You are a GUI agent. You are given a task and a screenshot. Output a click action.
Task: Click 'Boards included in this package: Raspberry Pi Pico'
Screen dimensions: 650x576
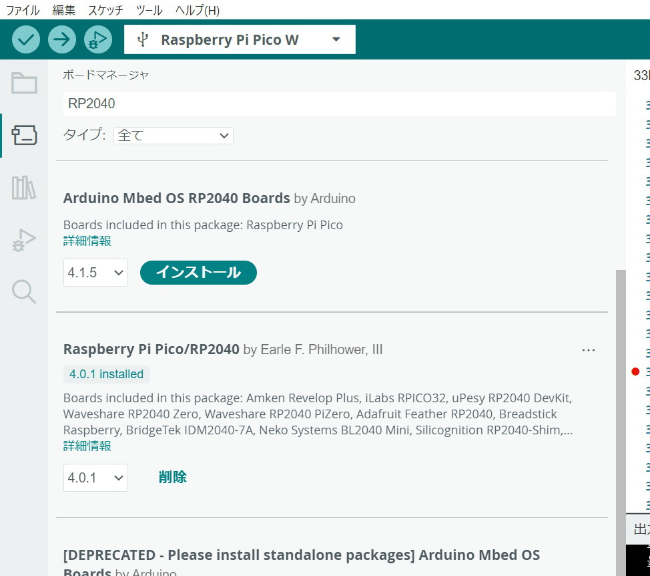203,225
